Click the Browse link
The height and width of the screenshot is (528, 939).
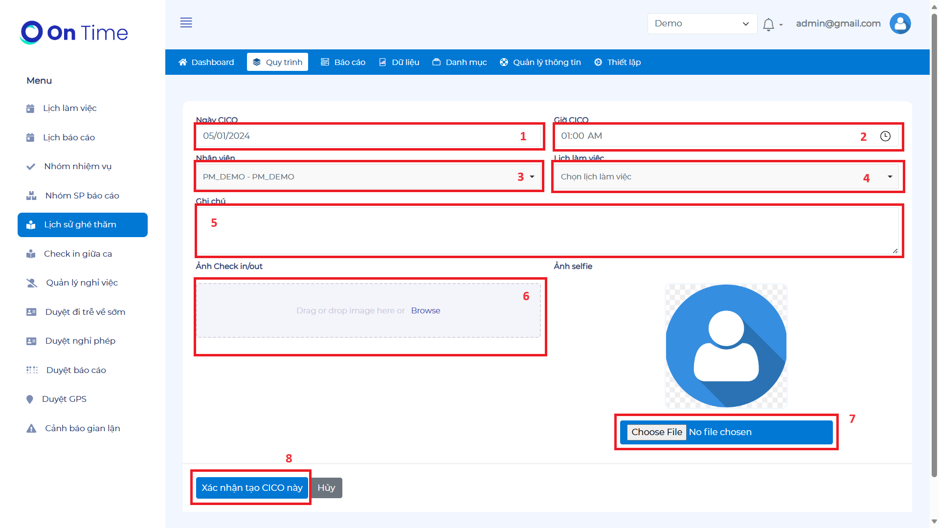pyautogui.click(x=425, y=310)
